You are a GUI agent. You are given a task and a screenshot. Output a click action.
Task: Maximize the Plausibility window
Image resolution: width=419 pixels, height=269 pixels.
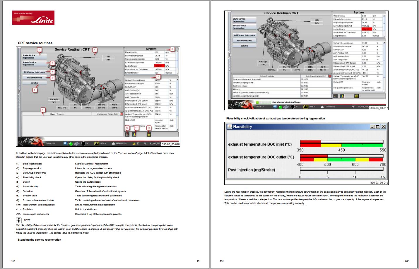click(378, 127)
